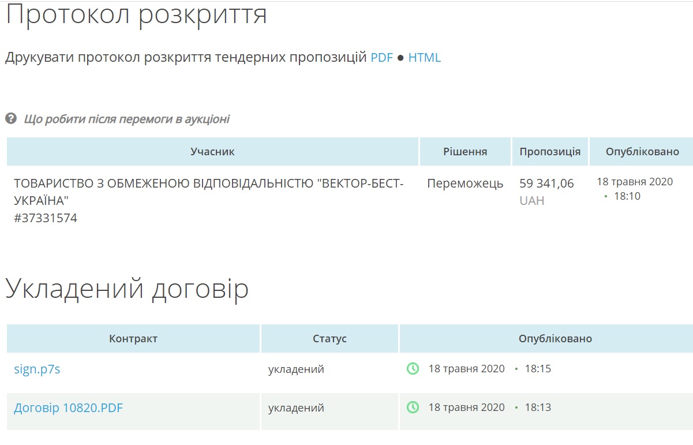This screenshot has width=693, height=445.
Task: Click the 'Контракт' column header
Action: click(x=133, y=339)
